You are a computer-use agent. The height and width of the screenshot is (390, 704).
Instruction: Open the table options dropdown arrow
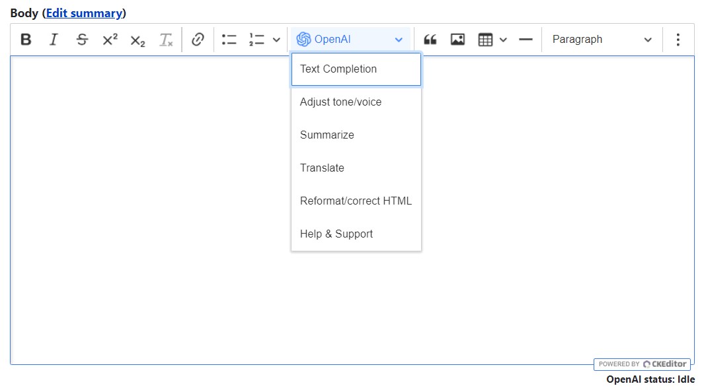503,40
